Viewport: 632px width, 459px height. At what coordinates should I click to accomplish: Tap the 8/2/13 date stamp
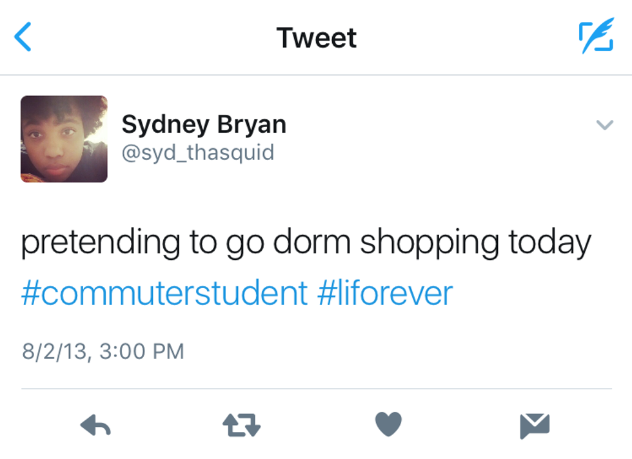[x=56, y=351]
